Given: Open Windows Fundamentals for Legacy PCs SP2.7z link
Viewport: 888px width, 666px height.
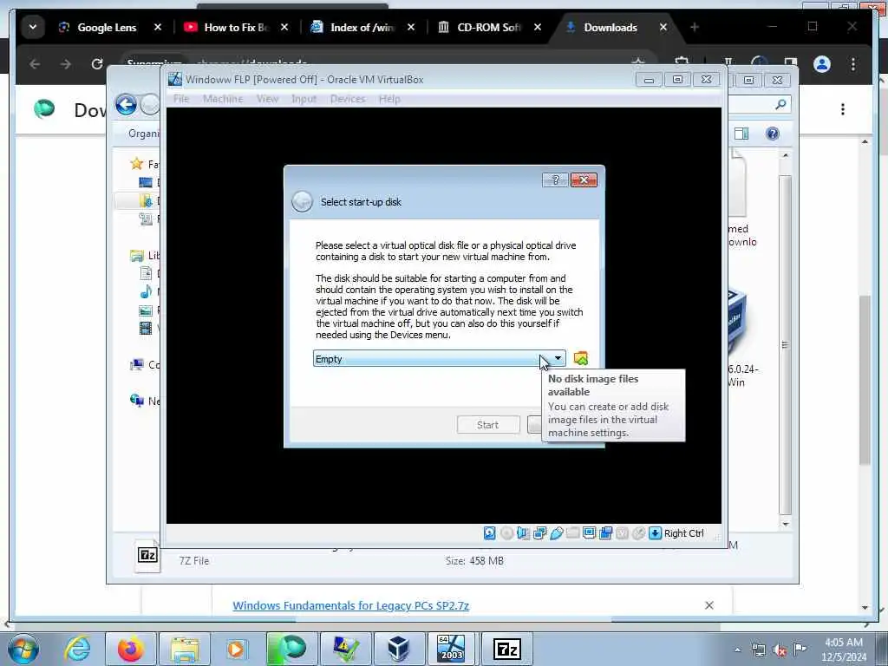Looking at the screenshot, I should [x=350, y=605].
